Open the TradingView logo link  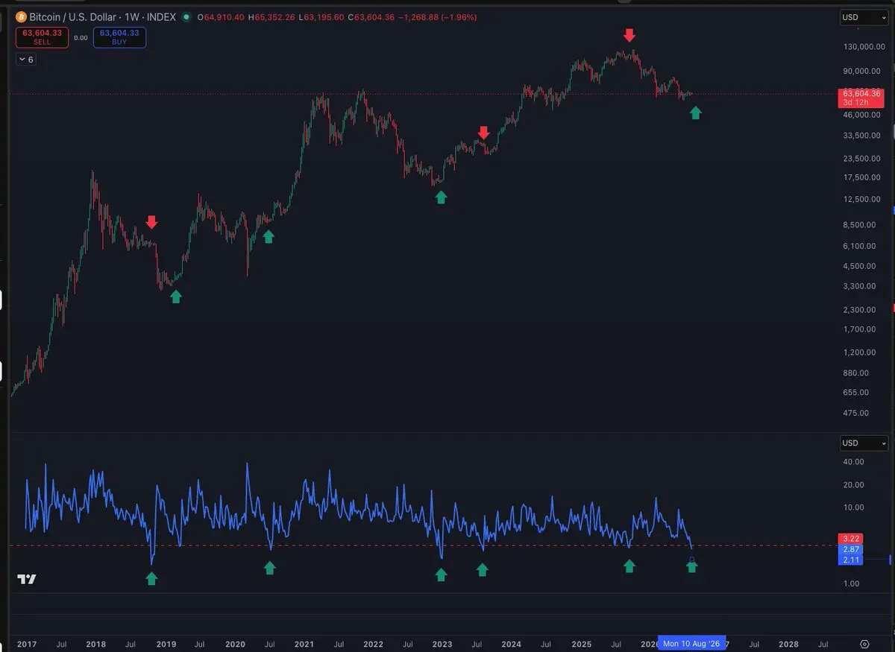tap(27, 579)
